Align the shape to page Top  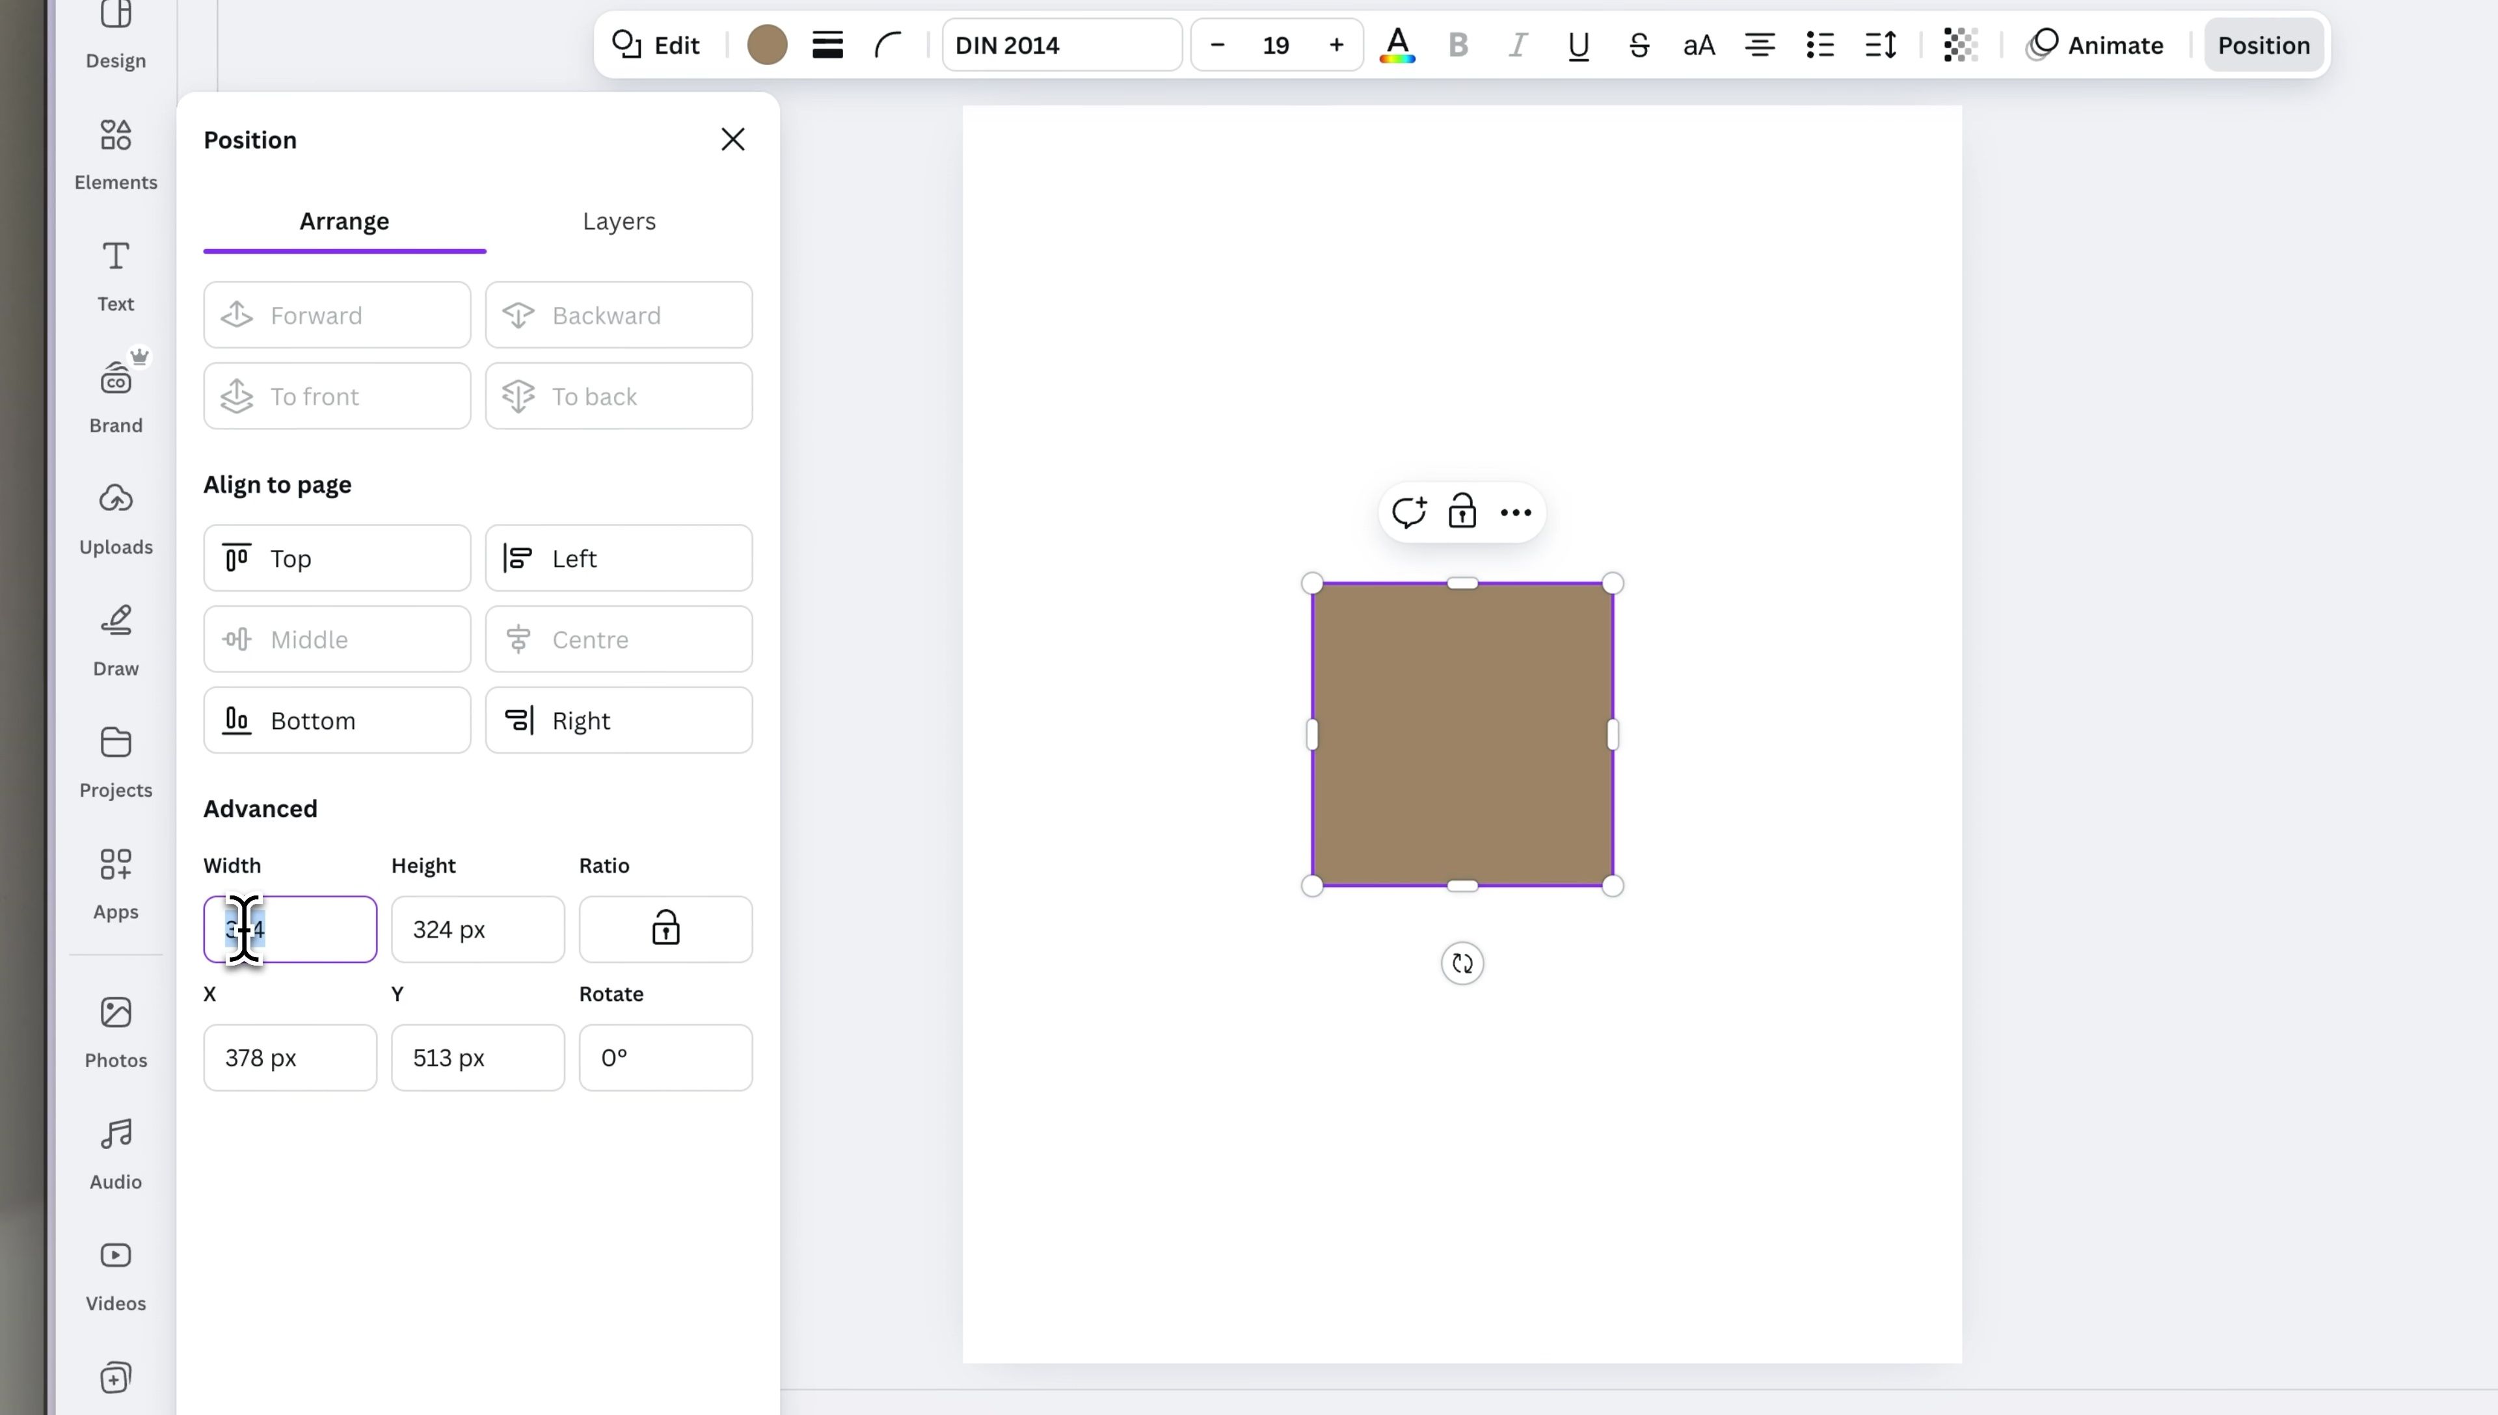(x=337, y=558)
